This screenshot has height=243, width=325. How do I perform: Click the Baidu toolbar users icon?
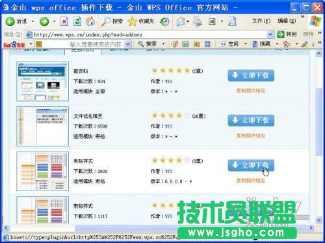pos(287,44)
